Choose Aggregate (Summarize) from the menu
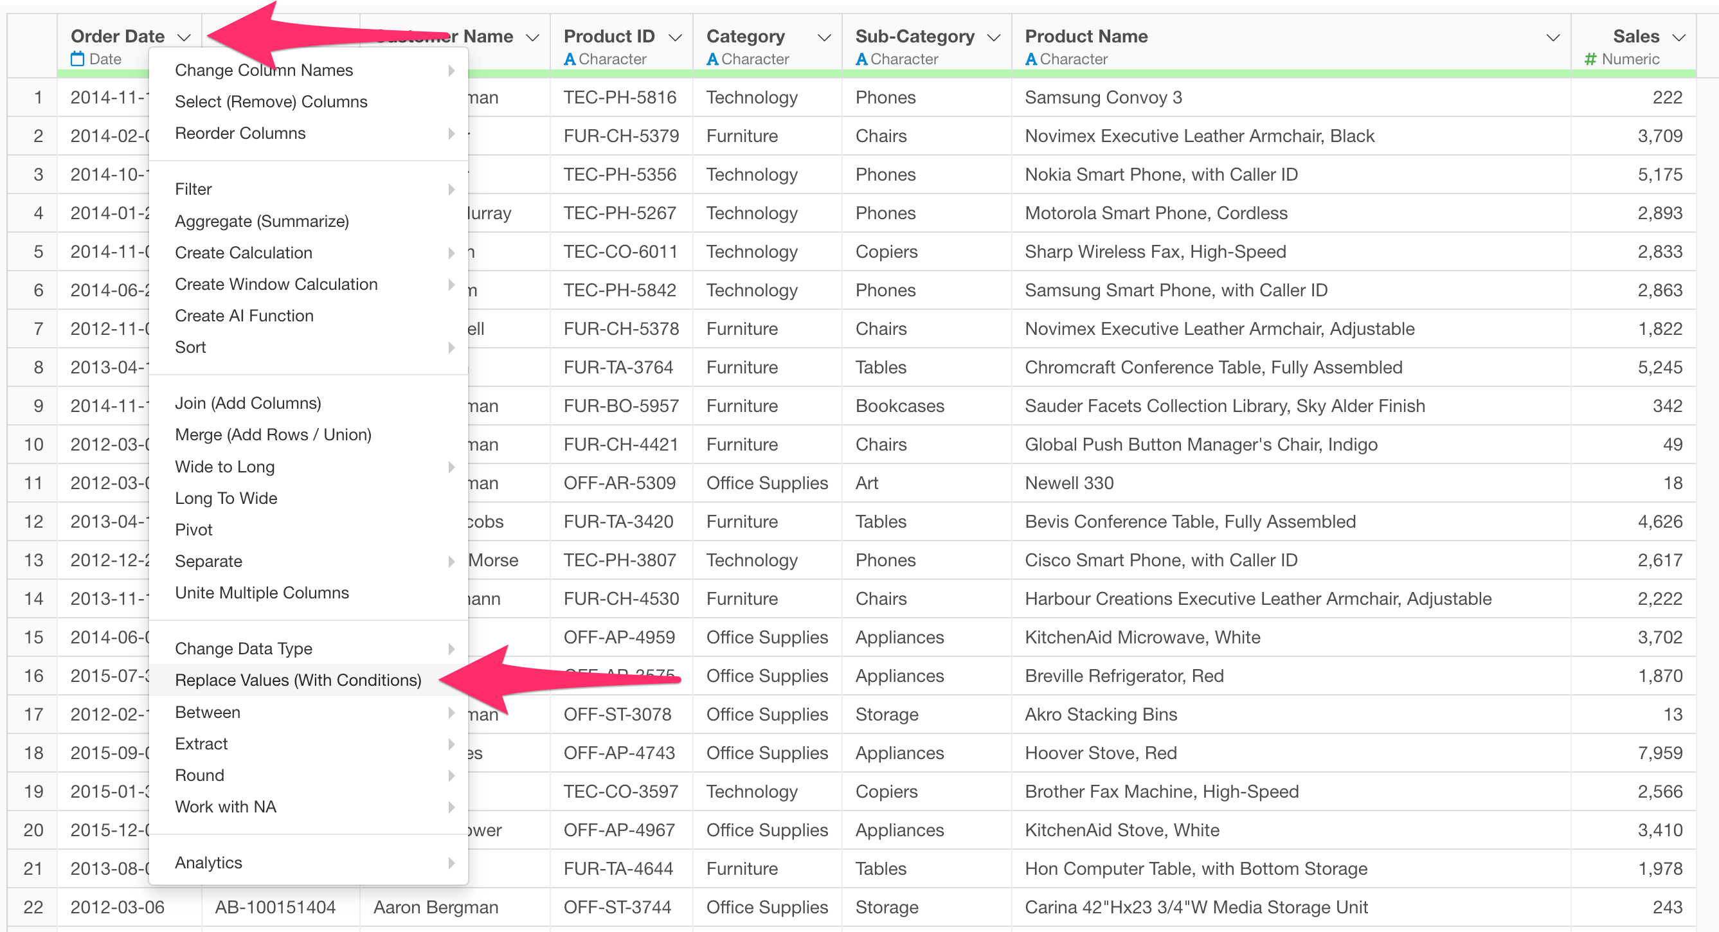This screenshot has height=932, width=1719. 262,221
